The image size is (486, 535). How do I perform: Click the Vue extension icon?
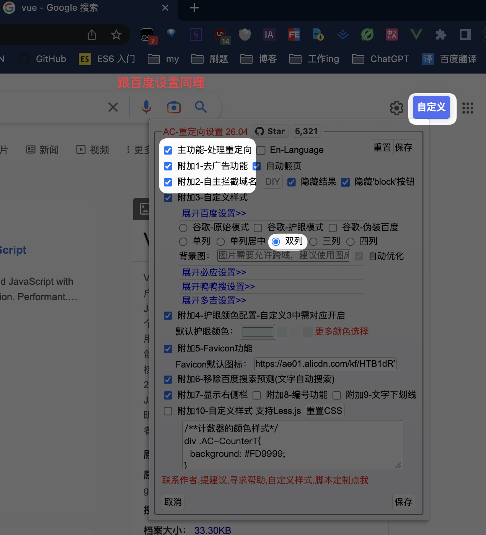[416, 34]
